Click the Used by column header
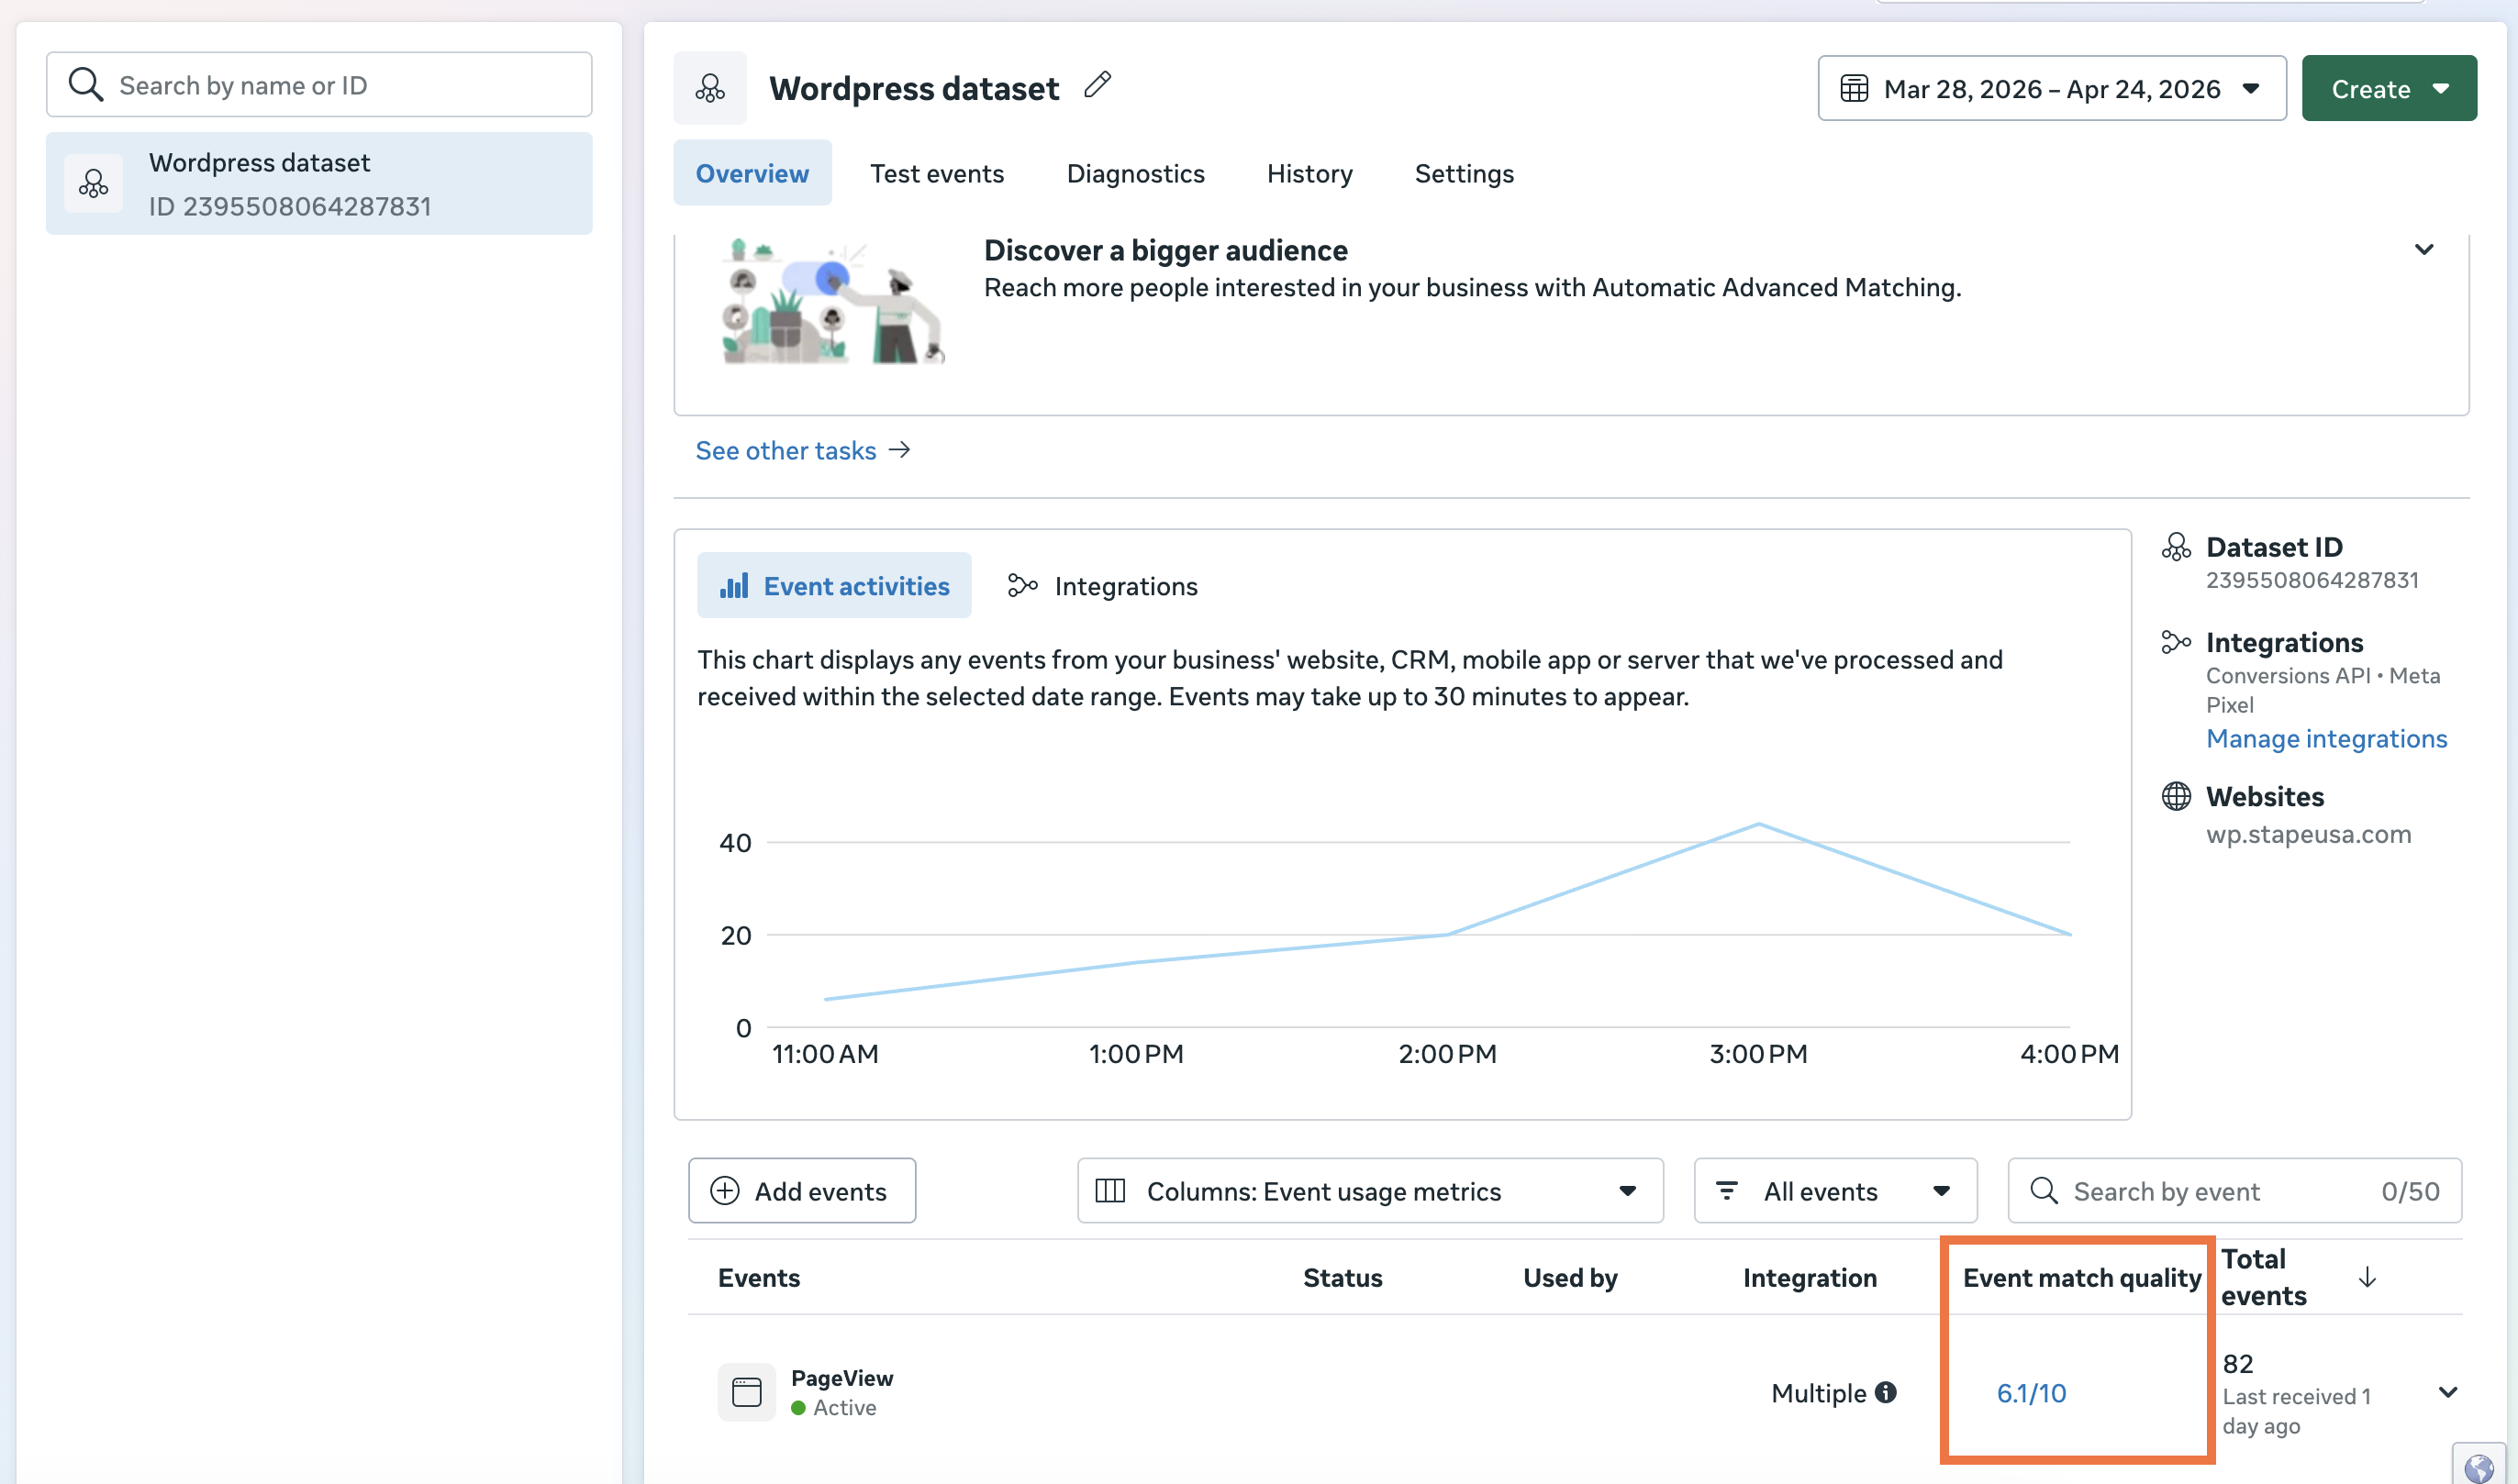 tap(1570, 1278)
